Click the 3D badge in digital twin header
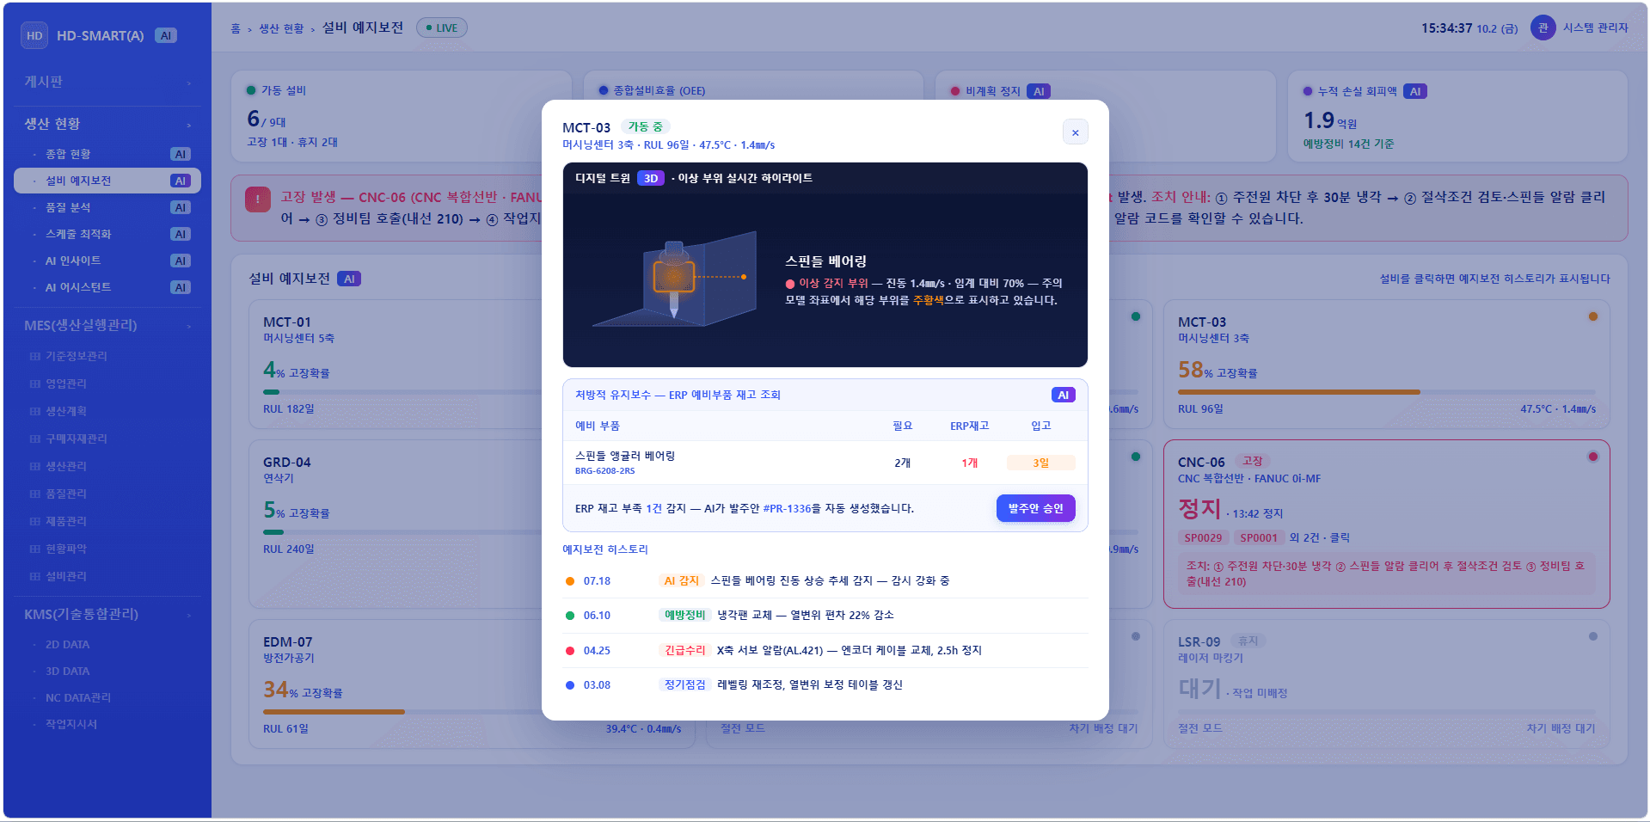1650x822 pixels. pyautogui.click(x=651, y=178)
